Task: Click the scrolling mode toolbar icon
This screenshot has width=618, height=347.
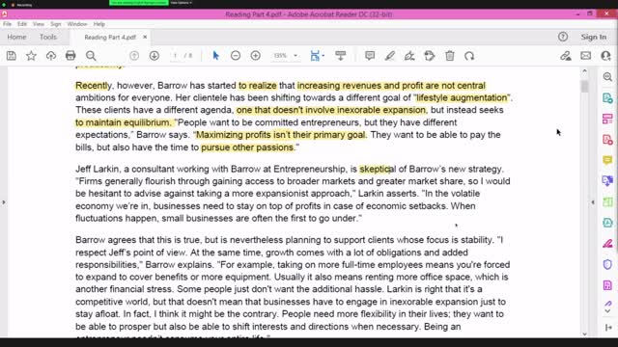Action: pos(341,56)
